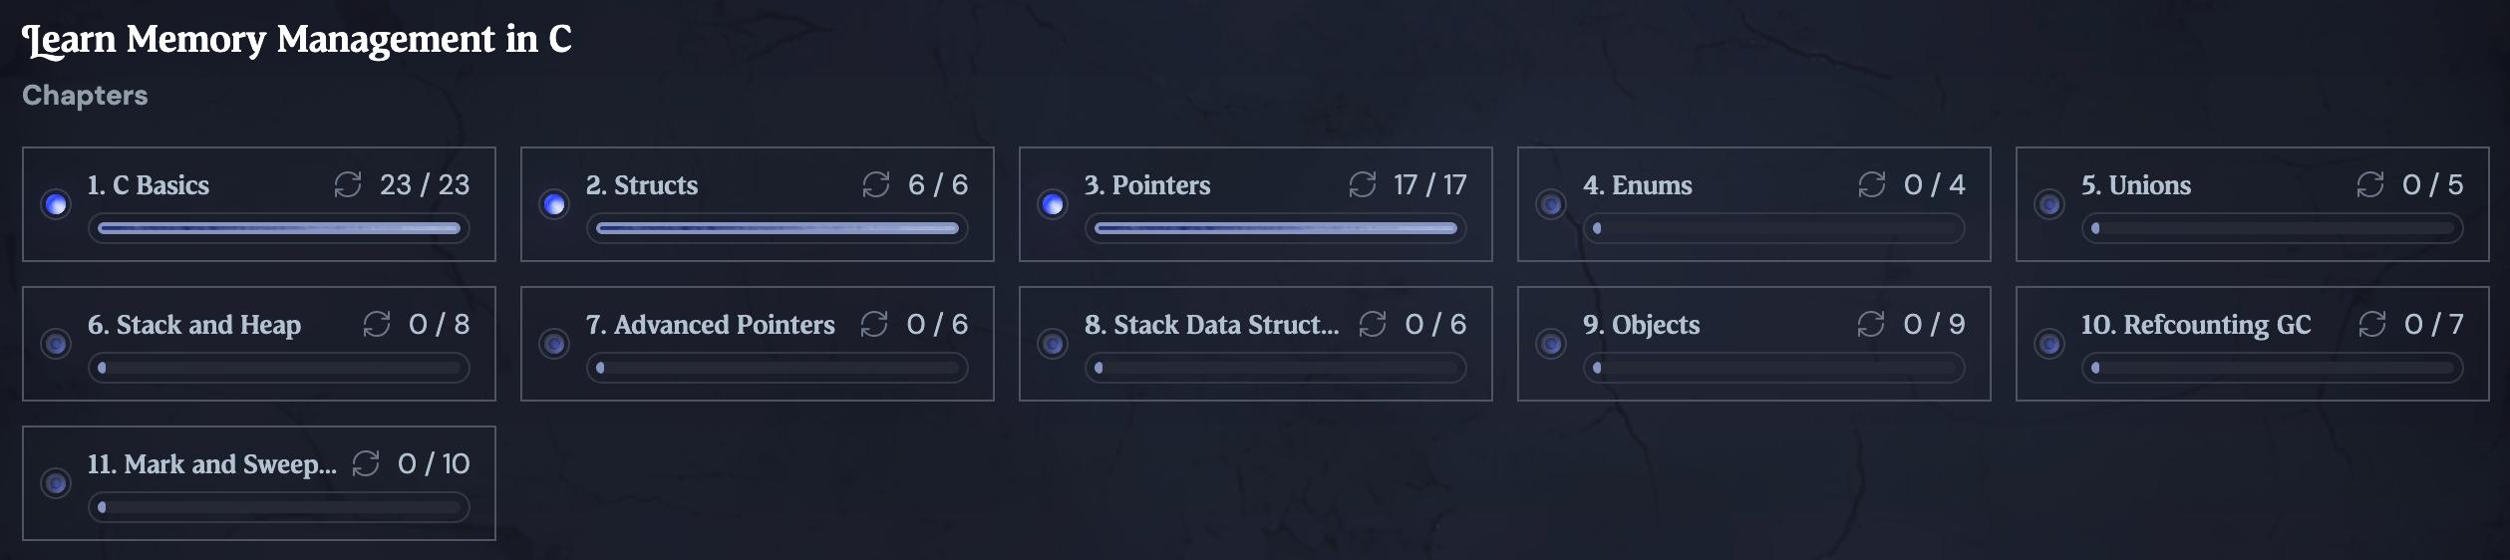Click the refresh icon on Mark and Sweep chapter
Image resolution: width=2510 pixels, height=560 pixels.
[x=366, y=463]
